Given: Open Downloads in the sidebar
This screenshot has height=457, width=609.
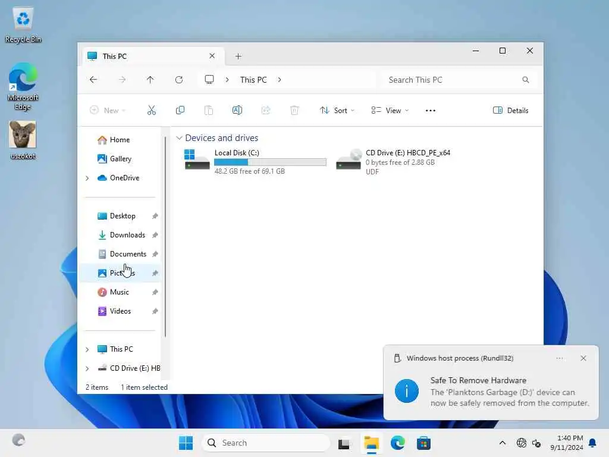Looking at the screenshot, I should click(127, 235).
